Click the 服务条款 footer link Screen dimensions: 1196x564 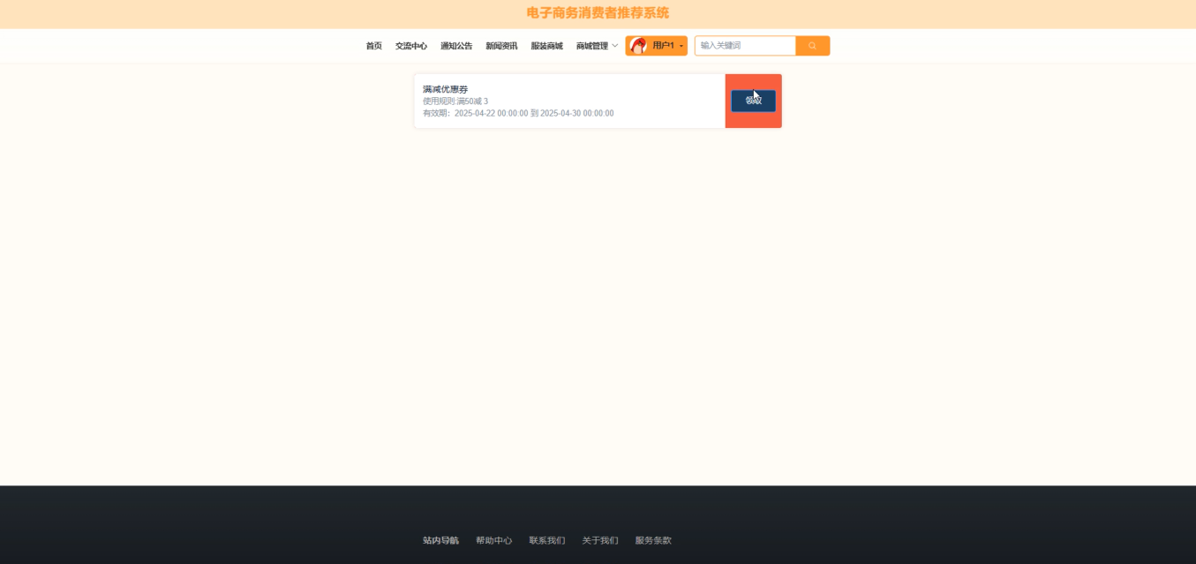click(x=653, y=540)
